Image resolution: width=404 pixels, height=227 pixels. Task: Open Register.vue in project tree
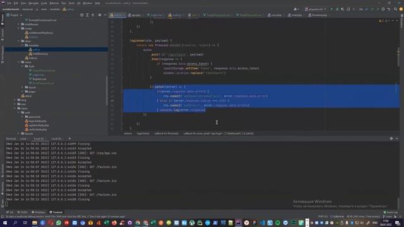39,79
